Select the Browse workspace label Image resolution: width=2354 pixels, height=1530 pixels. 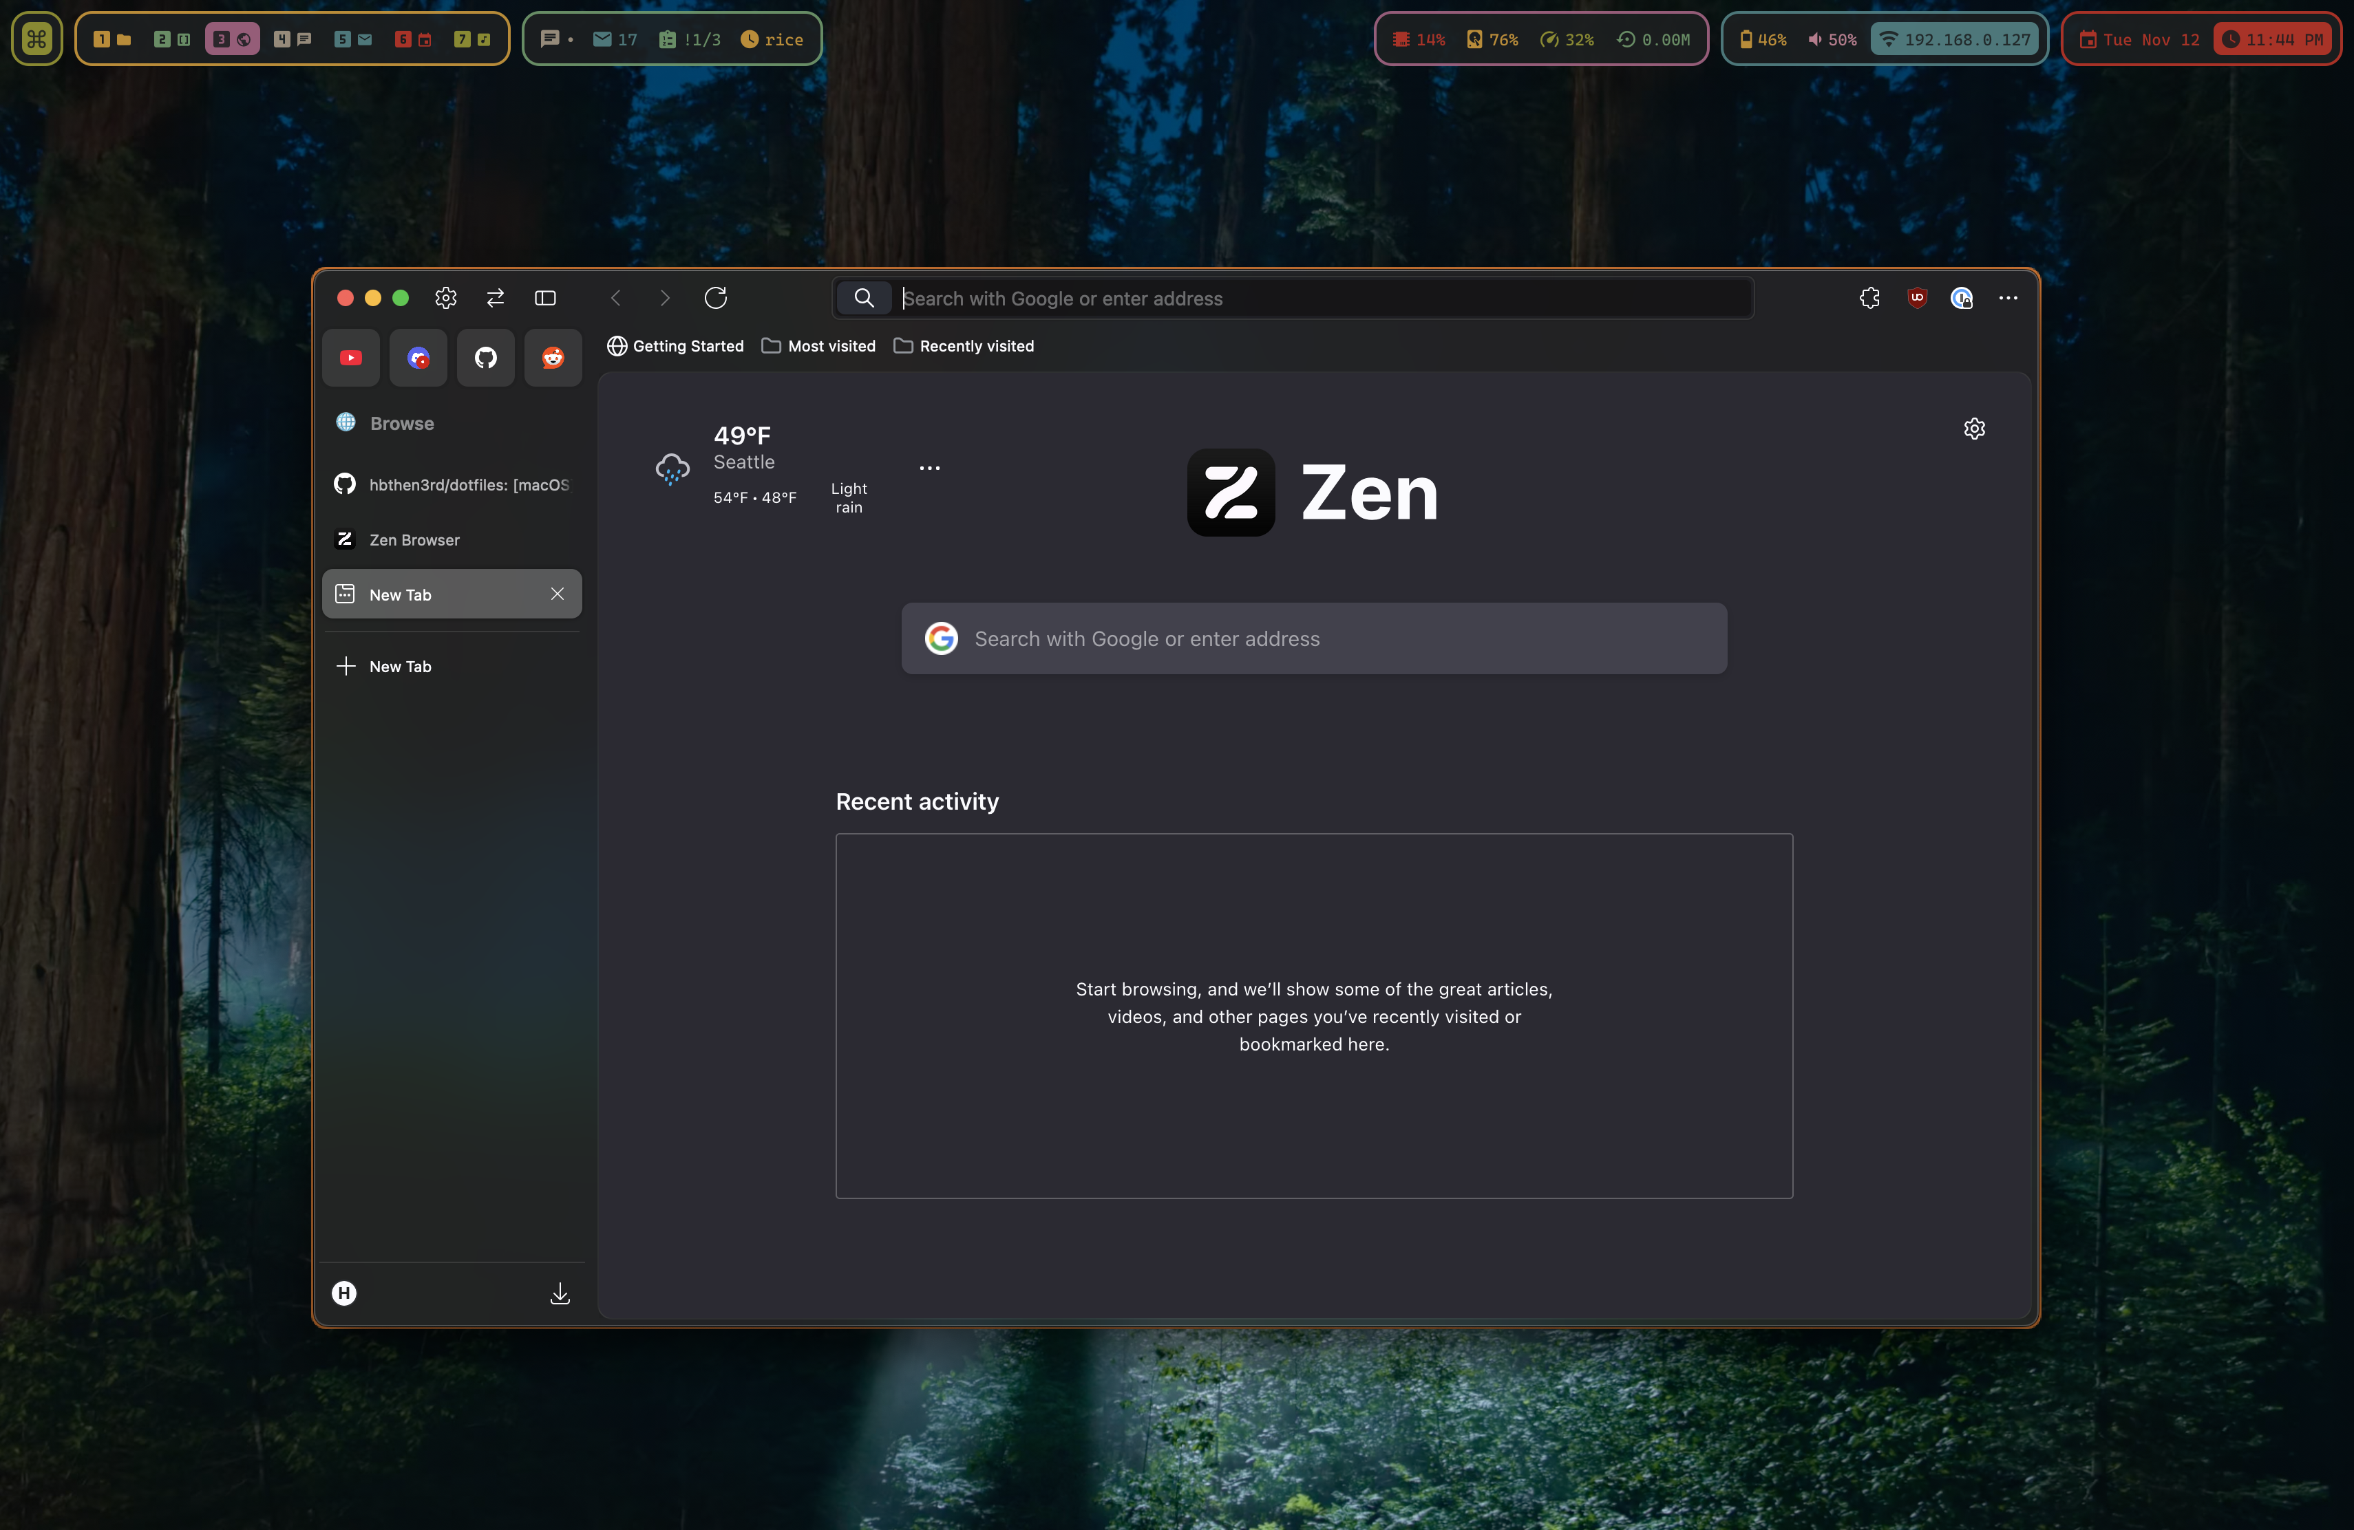(x=401, y=423)
